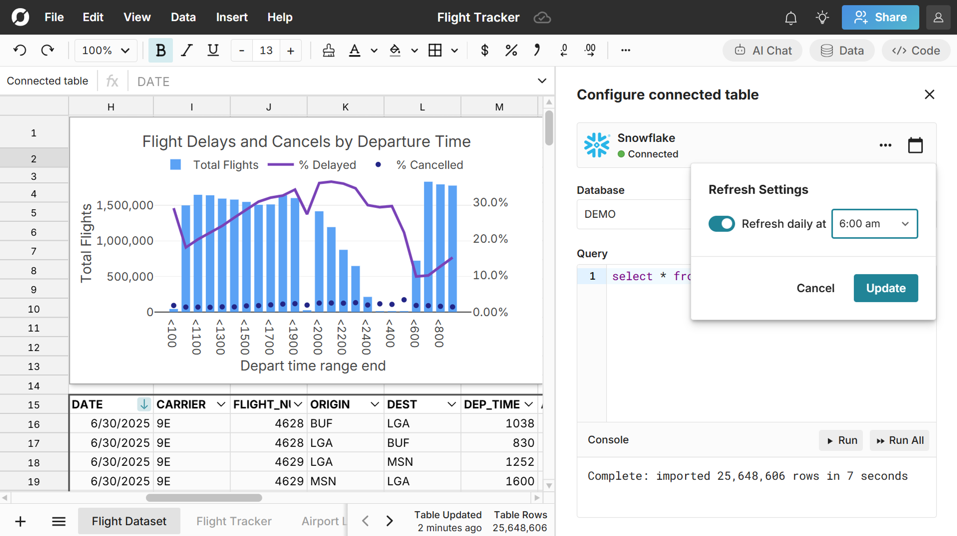Open the refresh schedule calendar icon
This screenshot has width=957, height=536.
pos(915,145)
